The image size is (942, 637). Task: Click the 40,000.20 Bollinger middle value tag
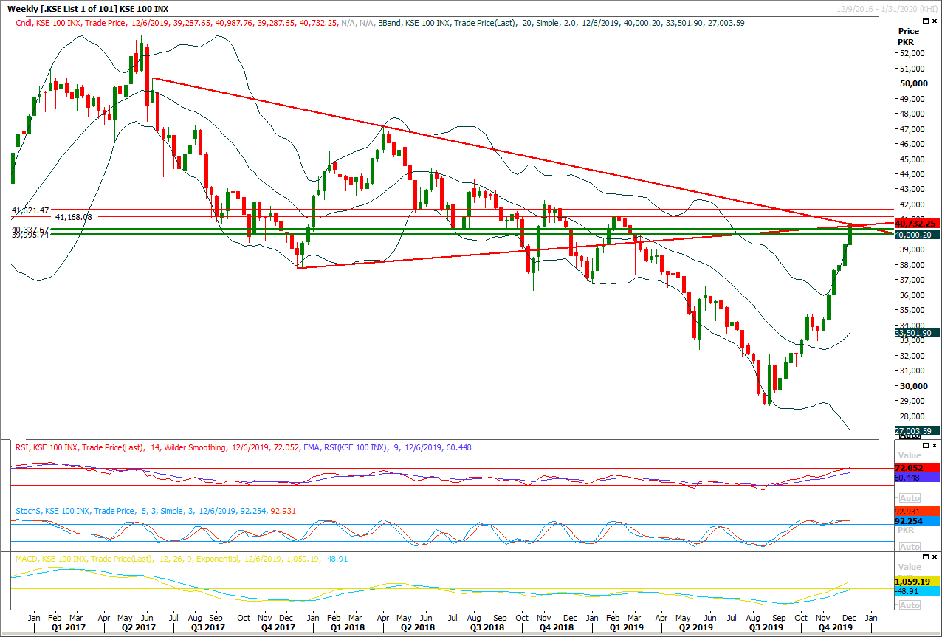click(x=915, y=234)
